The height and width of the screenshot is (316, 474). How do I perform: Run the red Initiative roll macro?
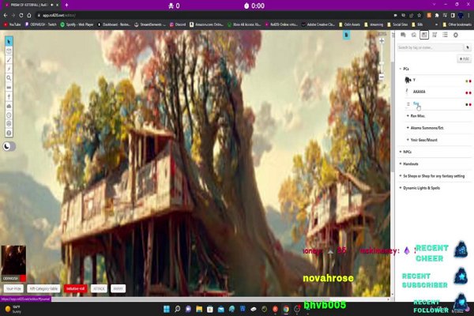click(75, 289)
